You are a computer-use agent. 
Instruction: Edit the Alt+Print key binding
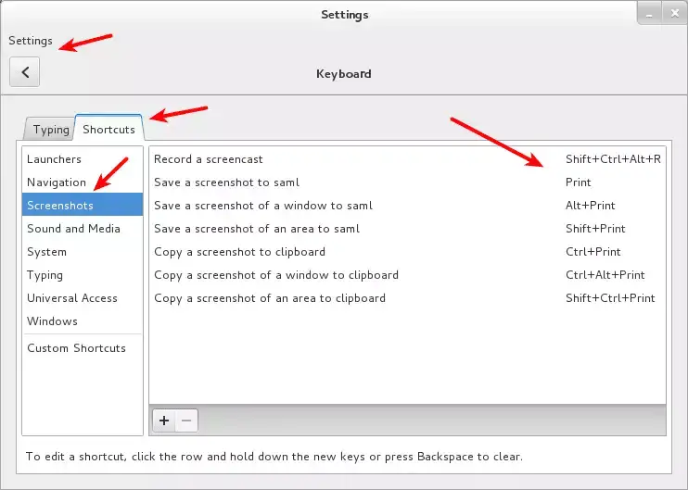(590, 206)
